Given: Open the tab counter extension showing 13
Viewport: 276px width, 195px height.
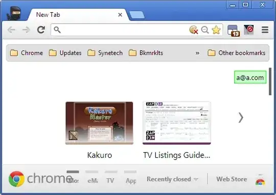Looking at the screenshot, I should [234, 31].
